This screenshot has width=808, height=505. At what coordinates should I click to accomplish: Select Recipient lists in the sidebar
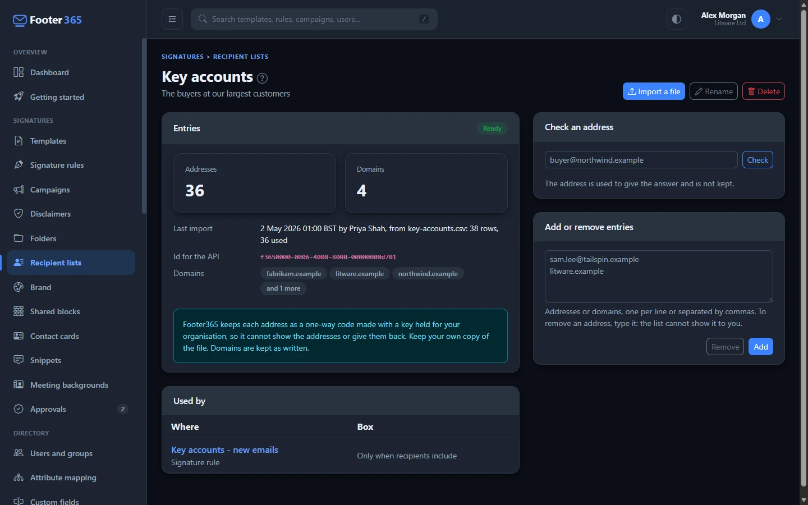71,263
